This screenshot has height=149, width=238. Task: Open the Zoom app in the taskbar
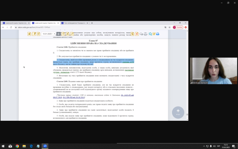(x=44, y=146)
